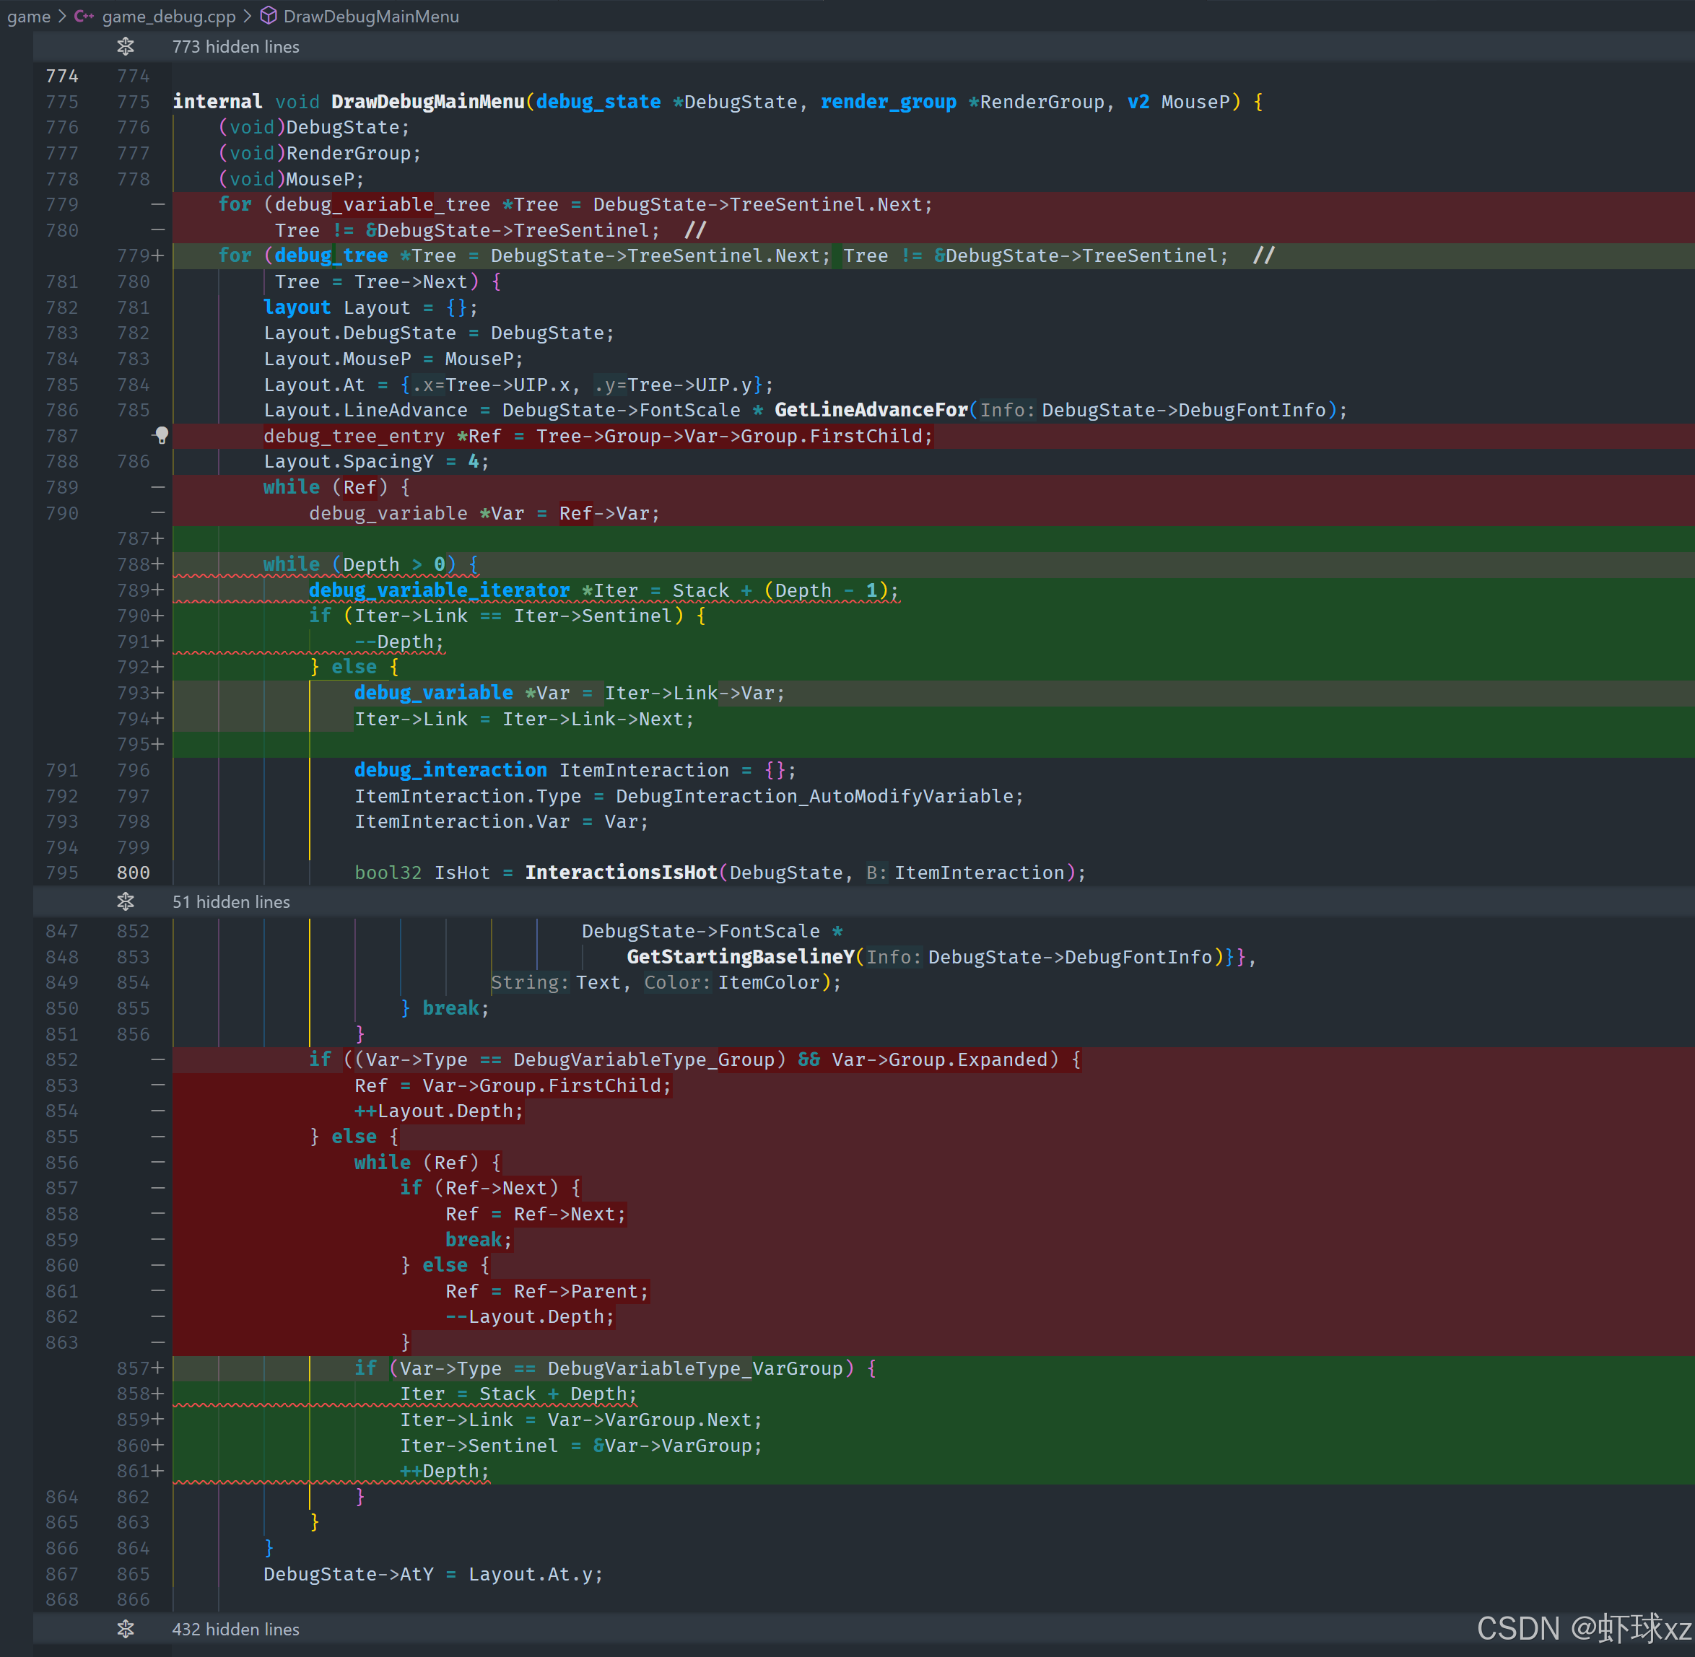Click InteractionsIsHot function call
1695x1657 pixels.
pos(621,872)
